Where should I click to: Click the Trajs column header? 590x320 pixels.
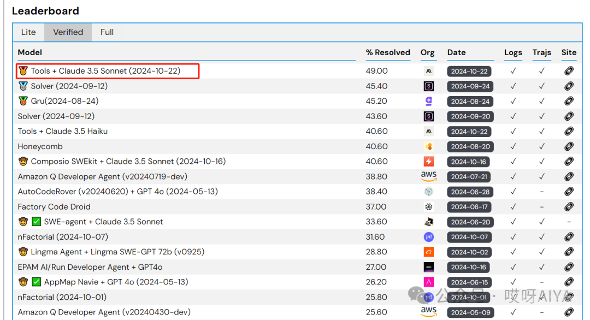coord(542,52)
